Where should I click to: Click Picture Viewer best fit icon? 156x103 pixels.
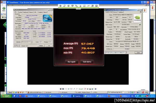tap(66, 89)
